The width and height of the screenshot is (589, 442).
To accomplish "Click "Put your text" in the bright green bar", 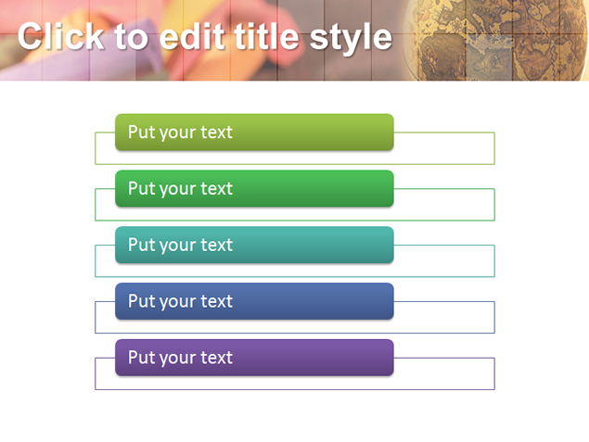I will (x=180, y=188).
